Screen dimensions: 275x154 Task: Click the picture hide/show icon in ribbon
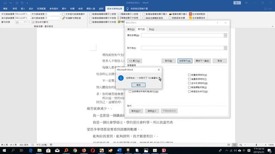(170, 14)
